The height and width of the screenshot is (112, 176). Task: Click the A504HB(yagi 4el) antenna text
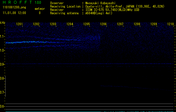click(x=99, y=13)
